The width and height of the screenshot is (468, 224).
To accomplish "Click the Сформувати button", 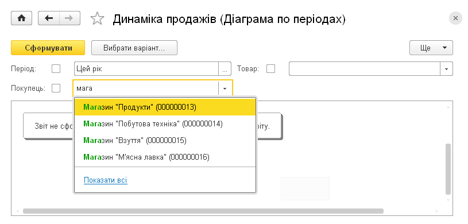I will point(48,48).
